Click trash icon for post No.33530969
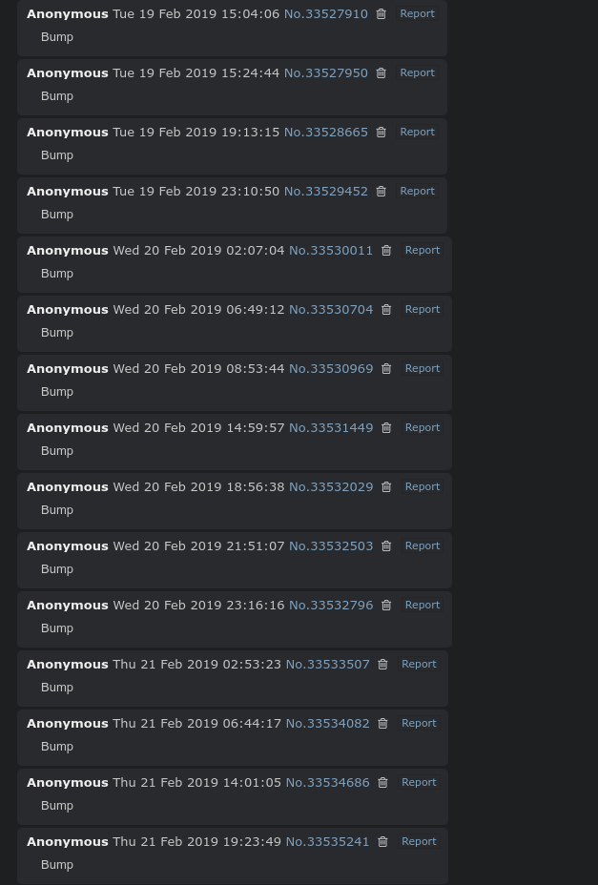Screen dimensions: 598x885 (386, 369)
